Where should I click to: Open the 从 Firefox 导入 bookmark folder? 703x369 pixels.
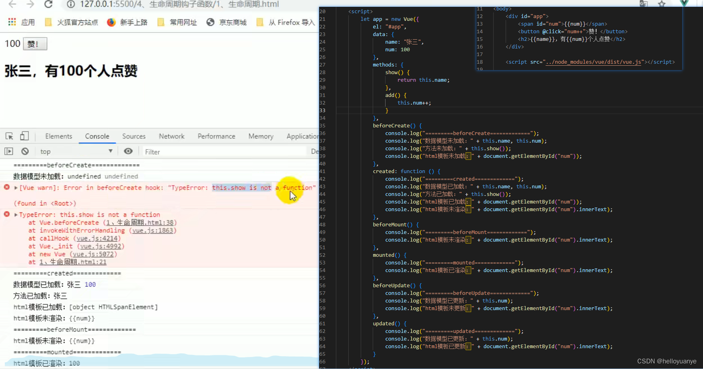tap(285, 22)
